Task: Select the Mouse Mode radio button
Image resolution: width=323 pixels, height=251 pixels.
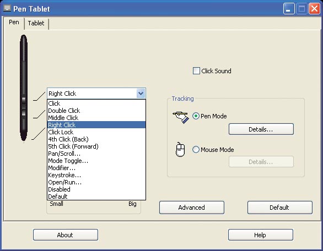Action: (x=196, y=150)
